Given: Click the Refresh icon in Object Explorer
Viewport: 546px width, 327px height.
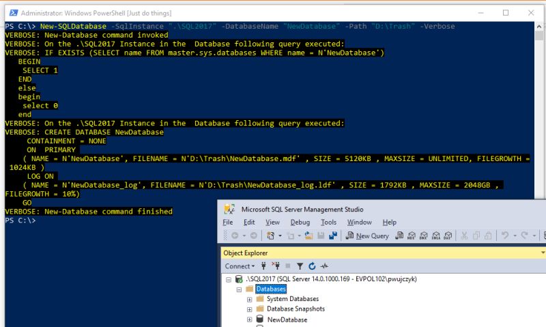Looking at the screenshot, I should [x=312, y=266].
